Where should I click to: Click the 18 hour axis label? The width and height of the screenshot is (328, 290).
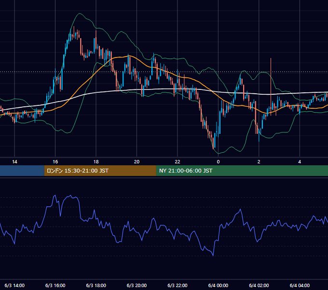coord(96,162)
